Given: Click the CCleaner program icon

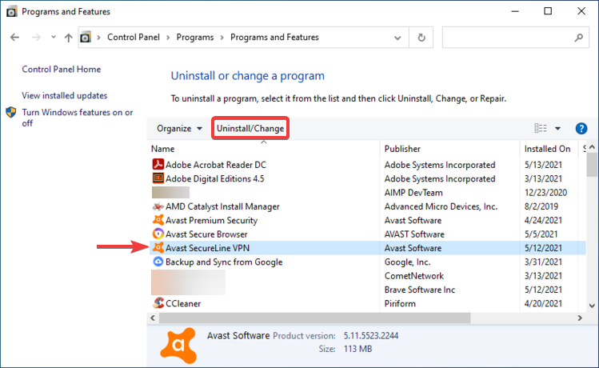Looking at the screenshot, I should 158,303.
